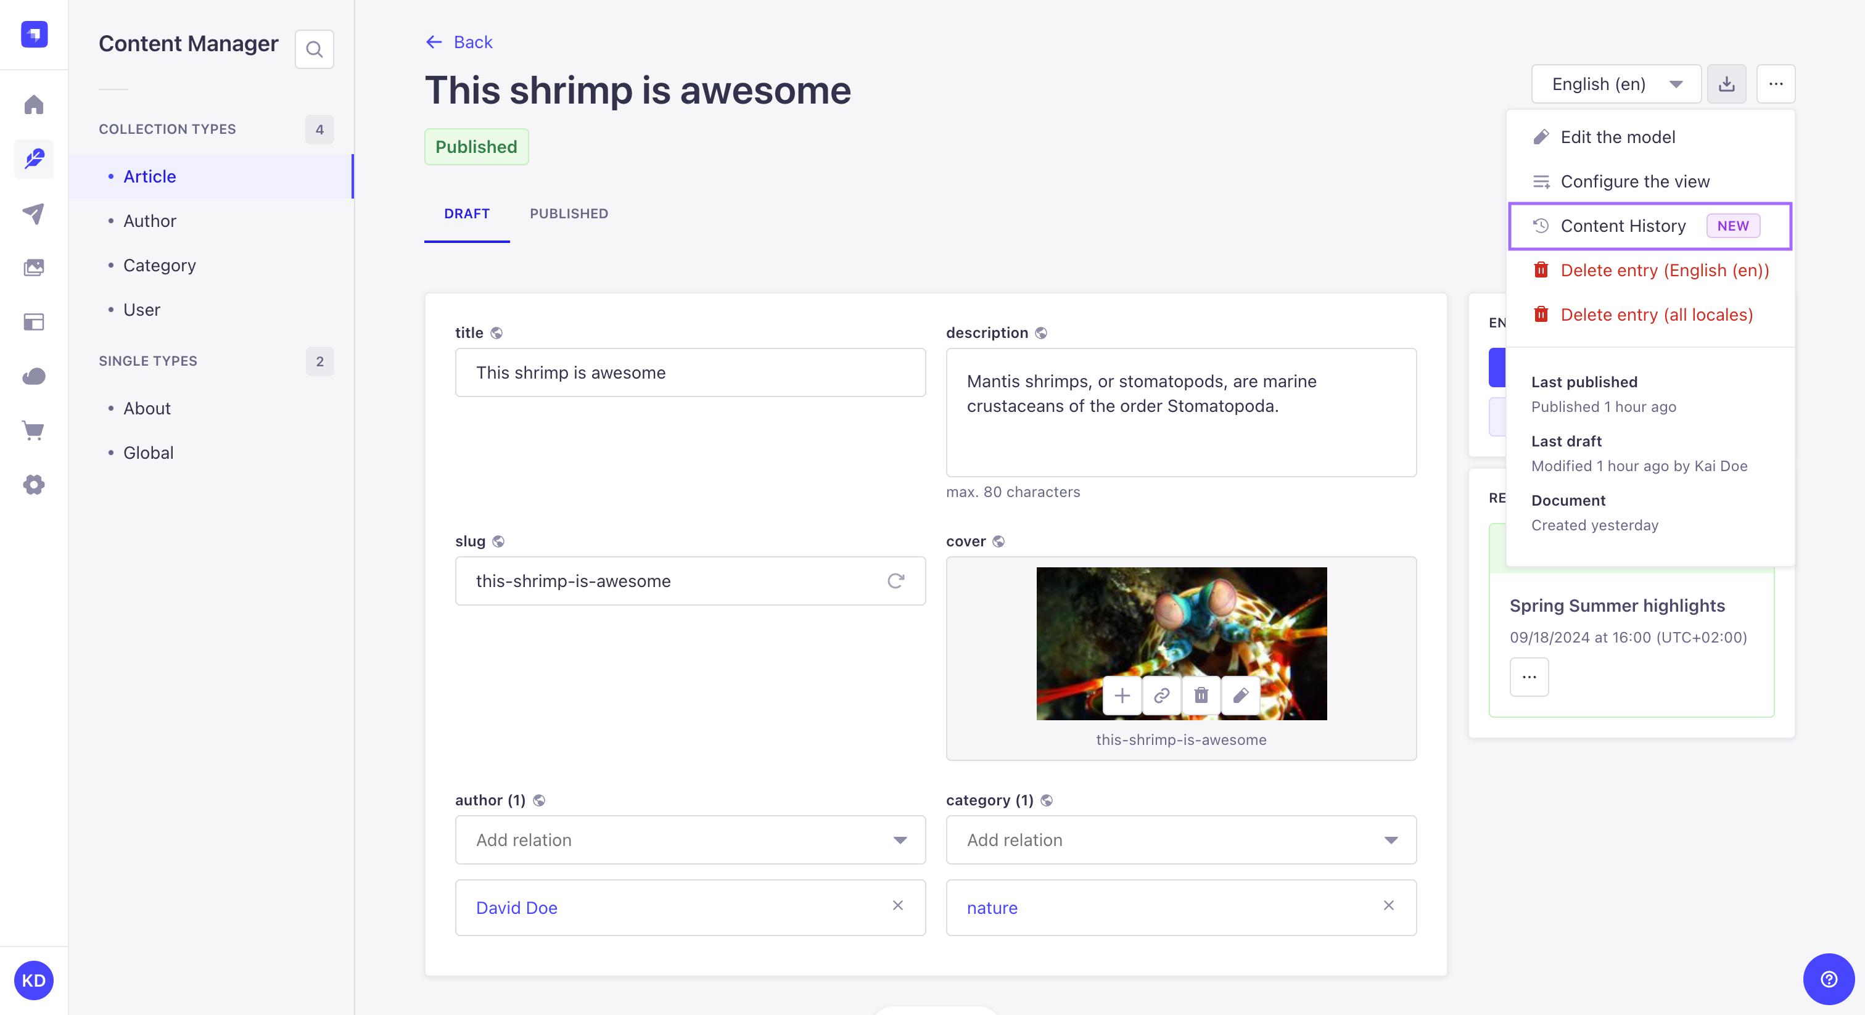
Task: Toggle the globalization icon on description field
Action: pos(1041,332)
